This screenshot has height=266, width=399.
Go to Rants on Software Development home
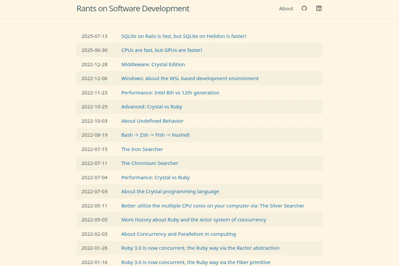coord(133,8)
